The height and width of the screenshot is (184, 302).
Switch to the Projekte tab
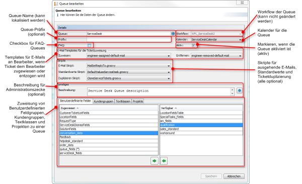(138, 101)
